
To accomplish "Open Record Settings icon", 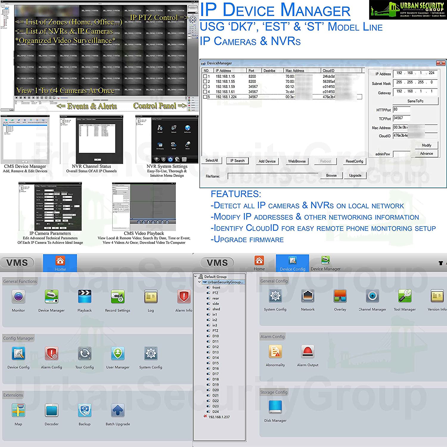I will 118,297.
